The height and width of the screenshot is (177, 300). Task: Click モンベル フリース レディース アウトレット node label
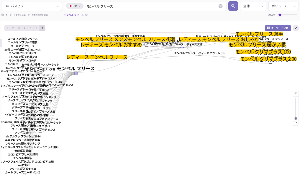click(199, 53)
